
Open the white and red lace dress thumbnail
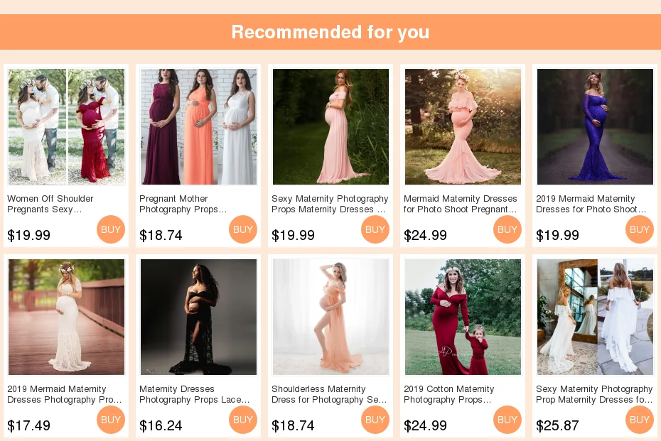66,126
